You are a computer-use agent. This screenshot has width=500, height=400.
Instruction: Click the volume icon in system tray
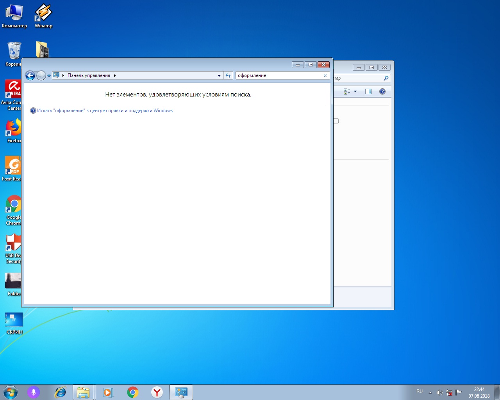[439, 393]
